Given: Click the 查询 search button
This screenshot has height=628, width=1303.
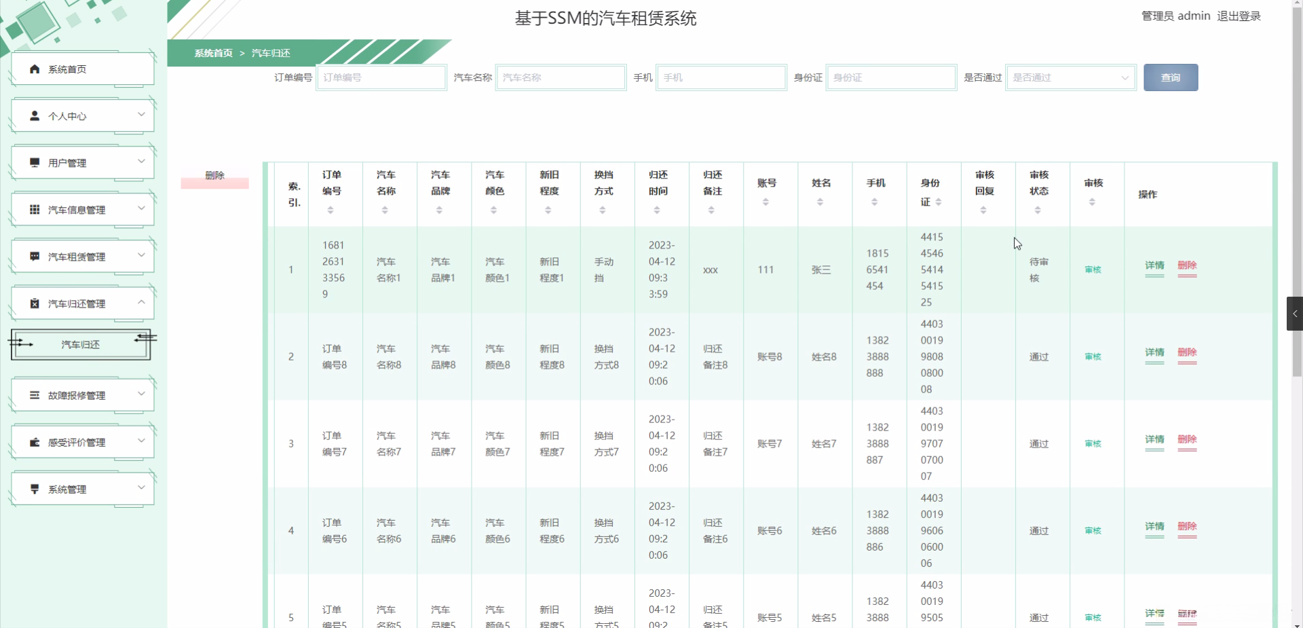Looking at the screenshot, I should coord(1171,77).
